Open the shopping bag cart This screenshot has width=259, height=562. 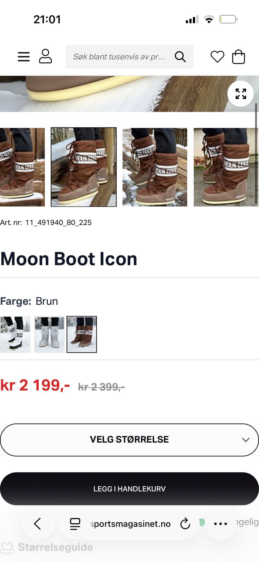[238, 57]
